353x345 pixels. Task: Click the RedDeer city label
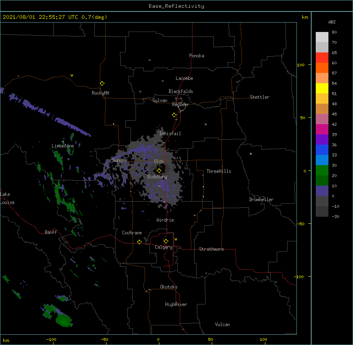[x=180, y=104]
